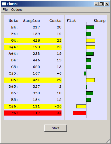Click the sample count 184
The width and height of the screenshot is (111, 144).
point(36,100)
